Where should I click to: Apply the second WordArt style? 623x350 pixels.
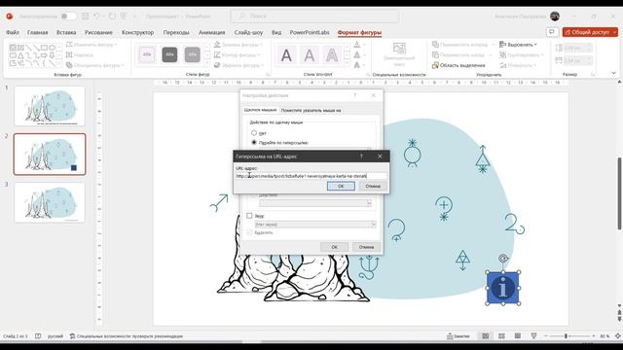(x=310, y=55)
